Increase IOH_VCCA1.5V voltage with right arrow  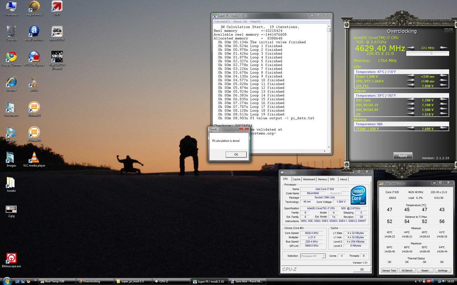[x=444, y=110]
